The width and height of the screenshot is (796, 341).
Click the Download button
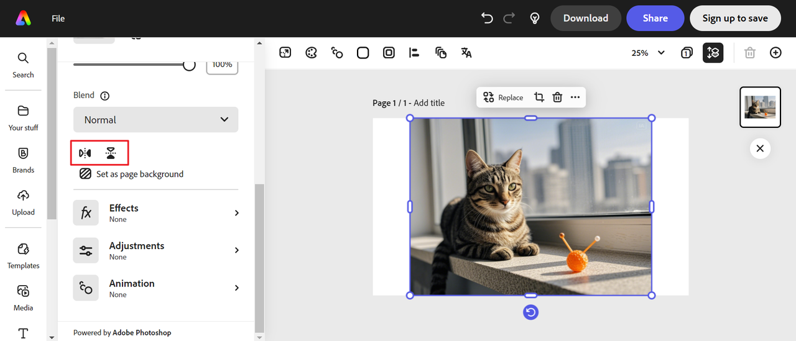(x=586, y=18)
